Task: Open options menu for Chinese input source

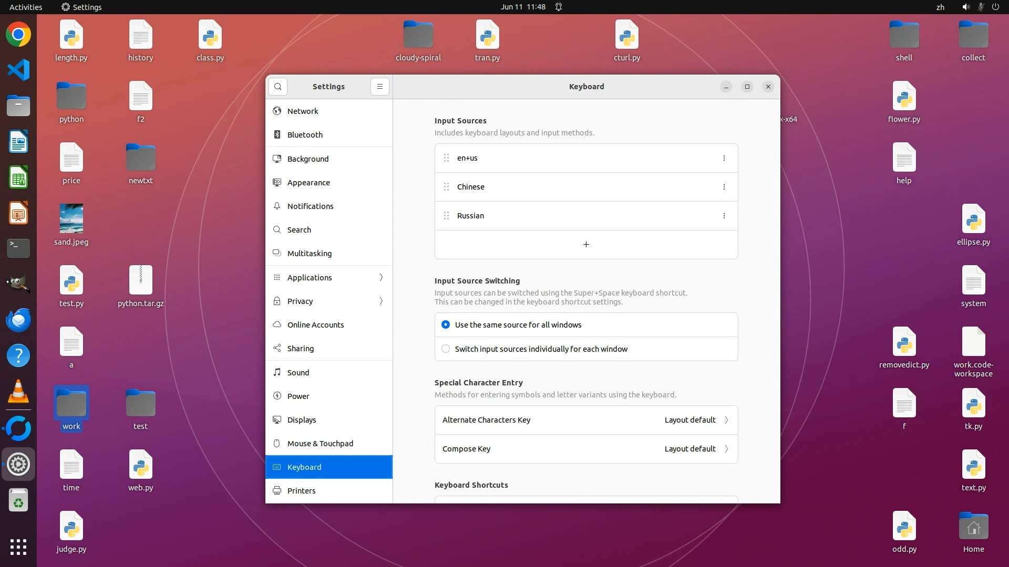Action: [x=724, y=187]
